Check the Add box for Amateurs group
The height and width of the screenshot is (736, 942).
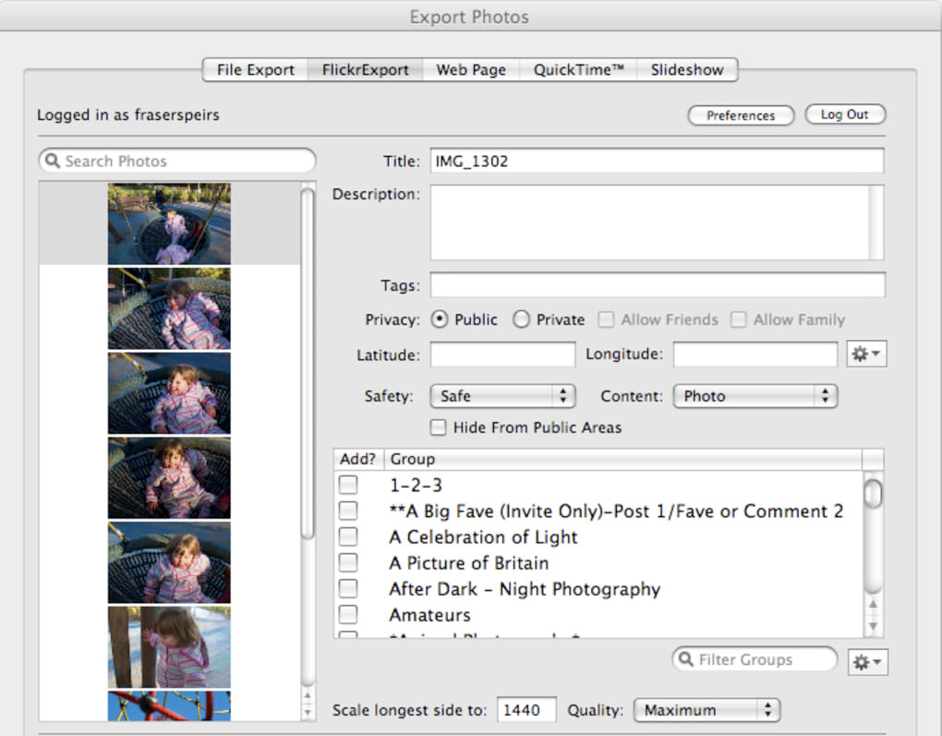tap(348, 615)
